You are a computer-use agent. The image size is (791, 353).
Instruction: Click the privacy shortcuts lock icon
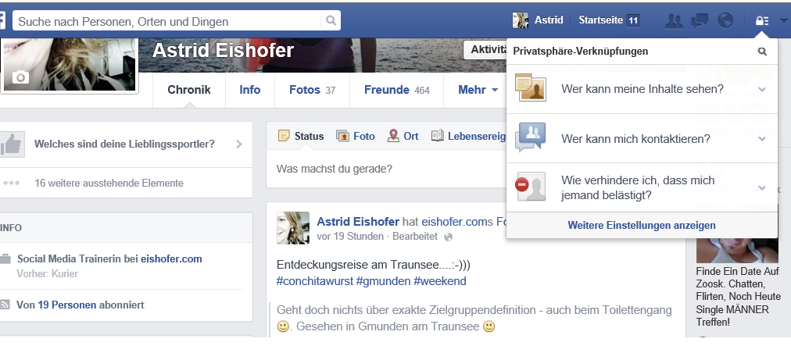(x=762, y=20)
